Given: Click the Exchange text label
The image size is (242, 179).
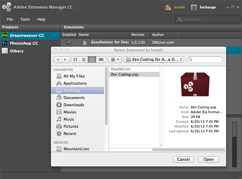Looking at the screenshot, I should pos(208,7).
